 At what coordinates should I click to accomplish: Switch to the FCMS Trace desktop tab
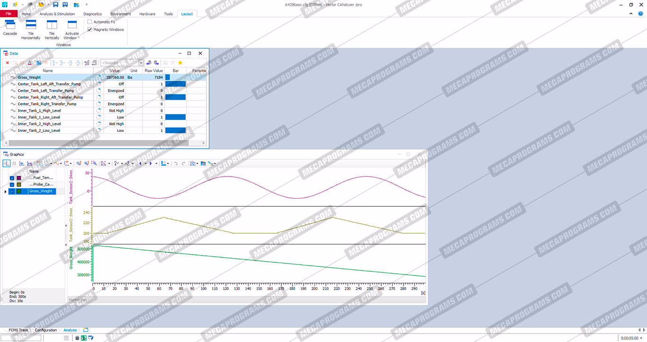pyautogui.click(x=18, y=330)
